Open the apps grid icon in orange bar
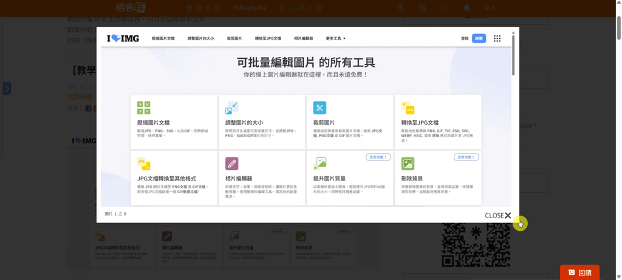 click(445, 8)
